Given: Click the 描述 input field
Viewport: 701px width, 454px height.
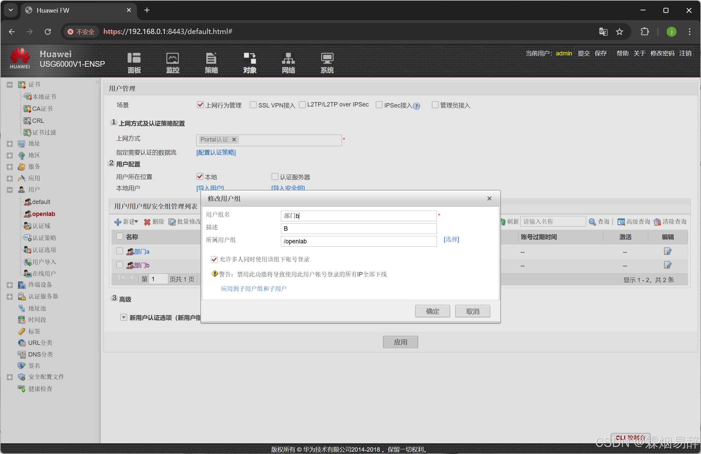Looking at the screenshot, I should [x=358, y=229].
